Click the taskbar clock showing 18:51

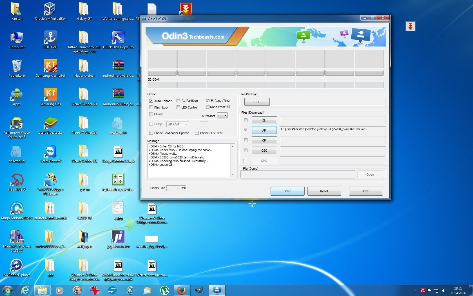click(458, 291)
